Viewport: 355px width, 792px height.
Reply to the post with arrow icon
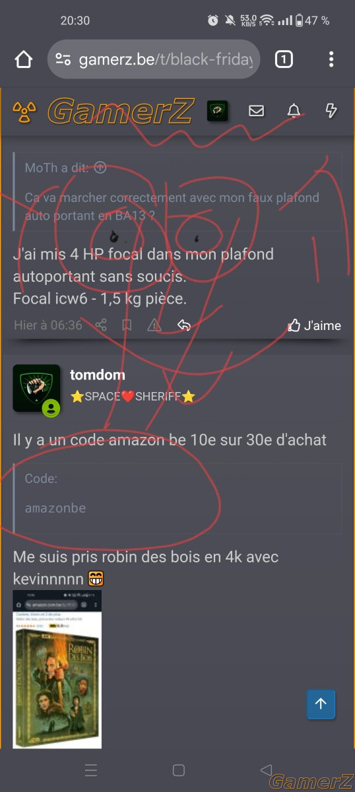(184, 325)
